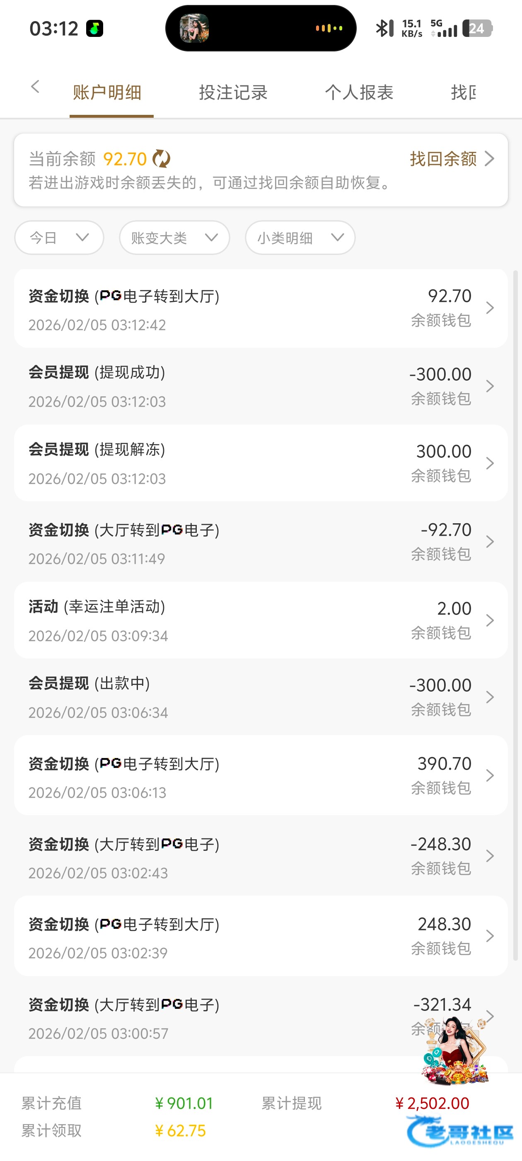Open the 今日 date filter dropdown
Image resolution: width=522 pixels, height=1161 pixels.
coord(59,238)
